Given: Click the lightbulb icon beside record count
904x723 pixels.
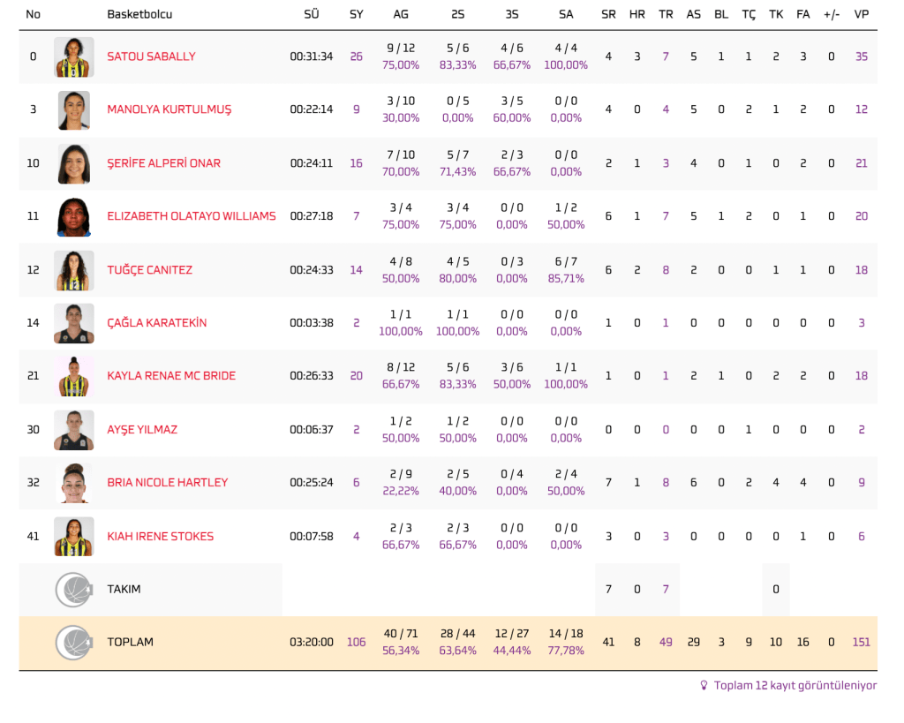Looking at the screenshot, I should (x=704, y=685).
